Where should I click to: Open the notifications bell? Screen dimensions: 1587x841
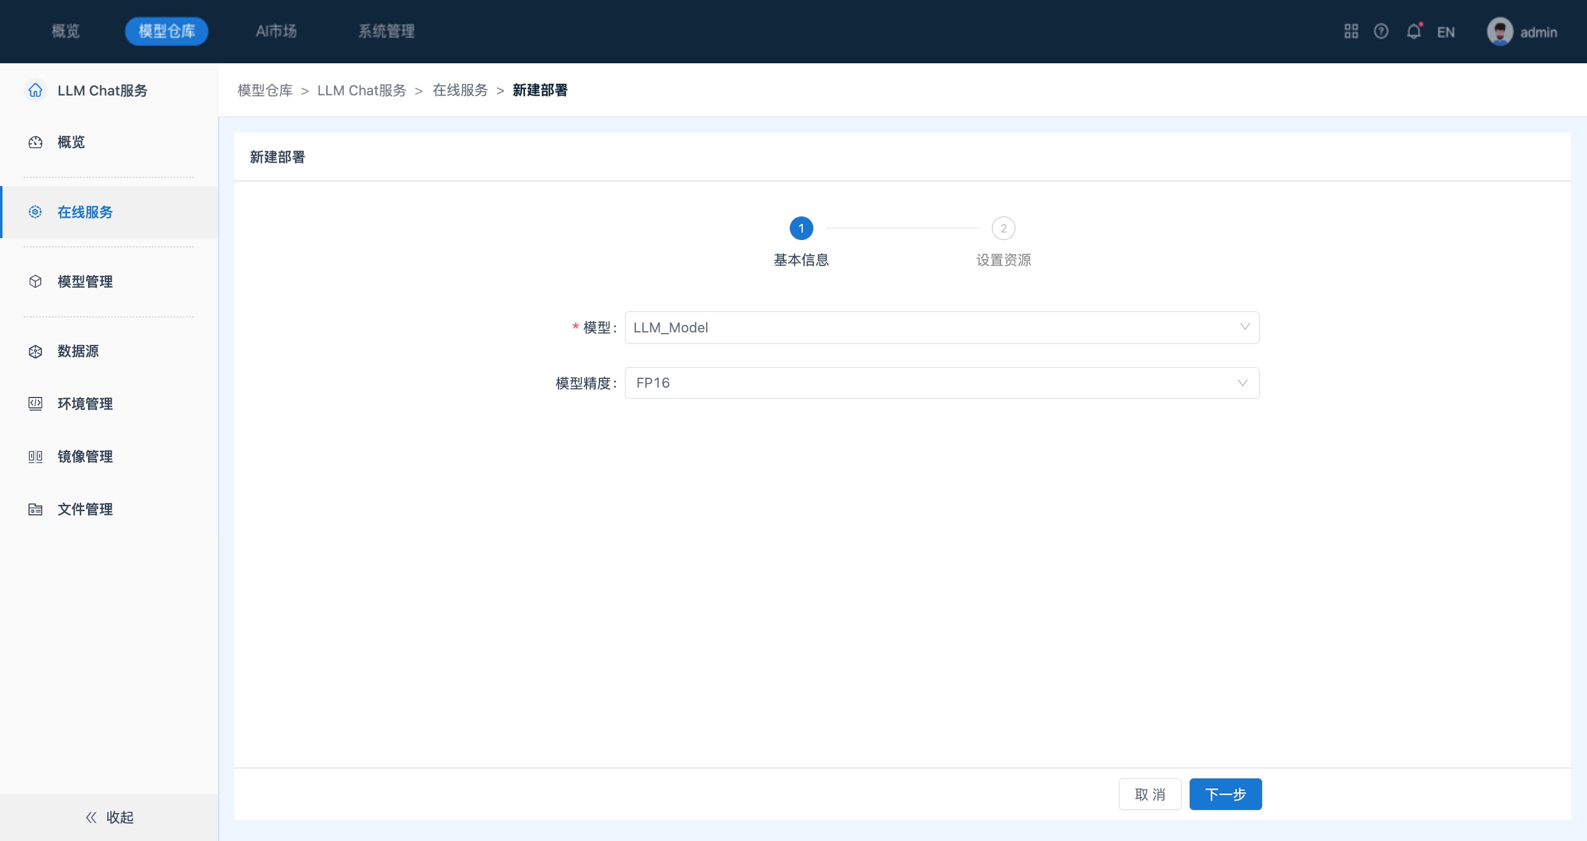click(1413, 32)
